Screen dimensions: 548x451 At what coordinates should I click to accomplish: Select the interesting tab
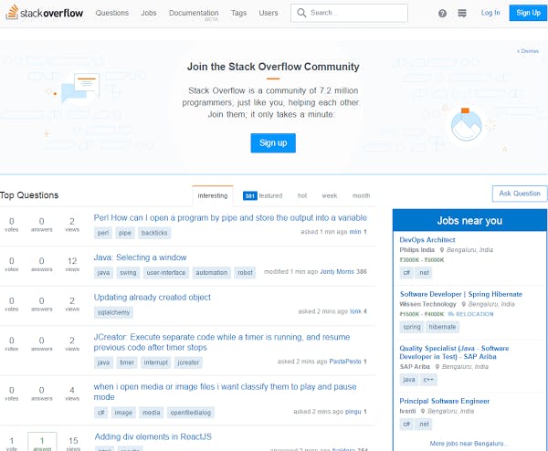(x=213, y=195)
